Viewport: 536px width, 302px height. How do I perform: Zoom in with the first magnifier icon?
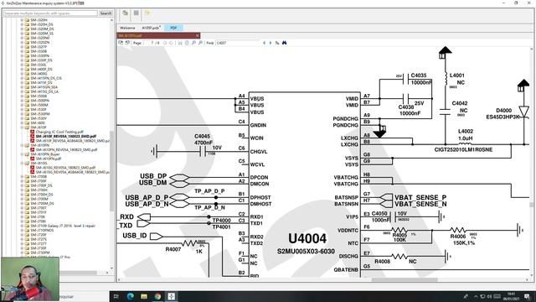click(193, 43)
